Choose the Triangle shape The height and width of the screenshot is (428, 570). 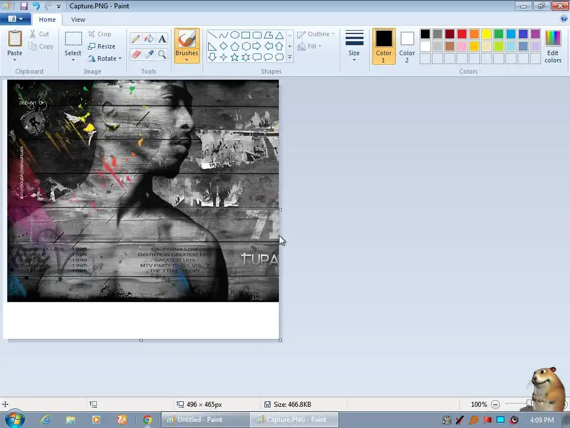pyautogui.click(x=279, y=35)
